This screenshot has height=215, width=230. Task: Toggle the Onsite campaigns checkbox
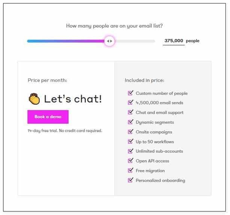(131, 132)
